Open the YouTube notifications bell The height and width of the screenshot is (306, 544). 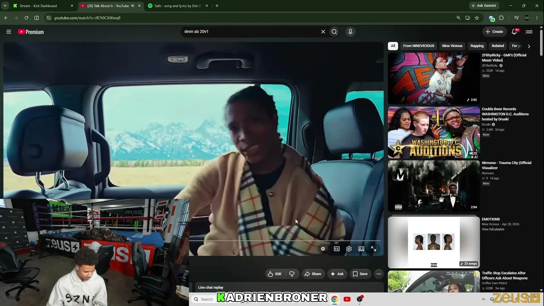514,31
